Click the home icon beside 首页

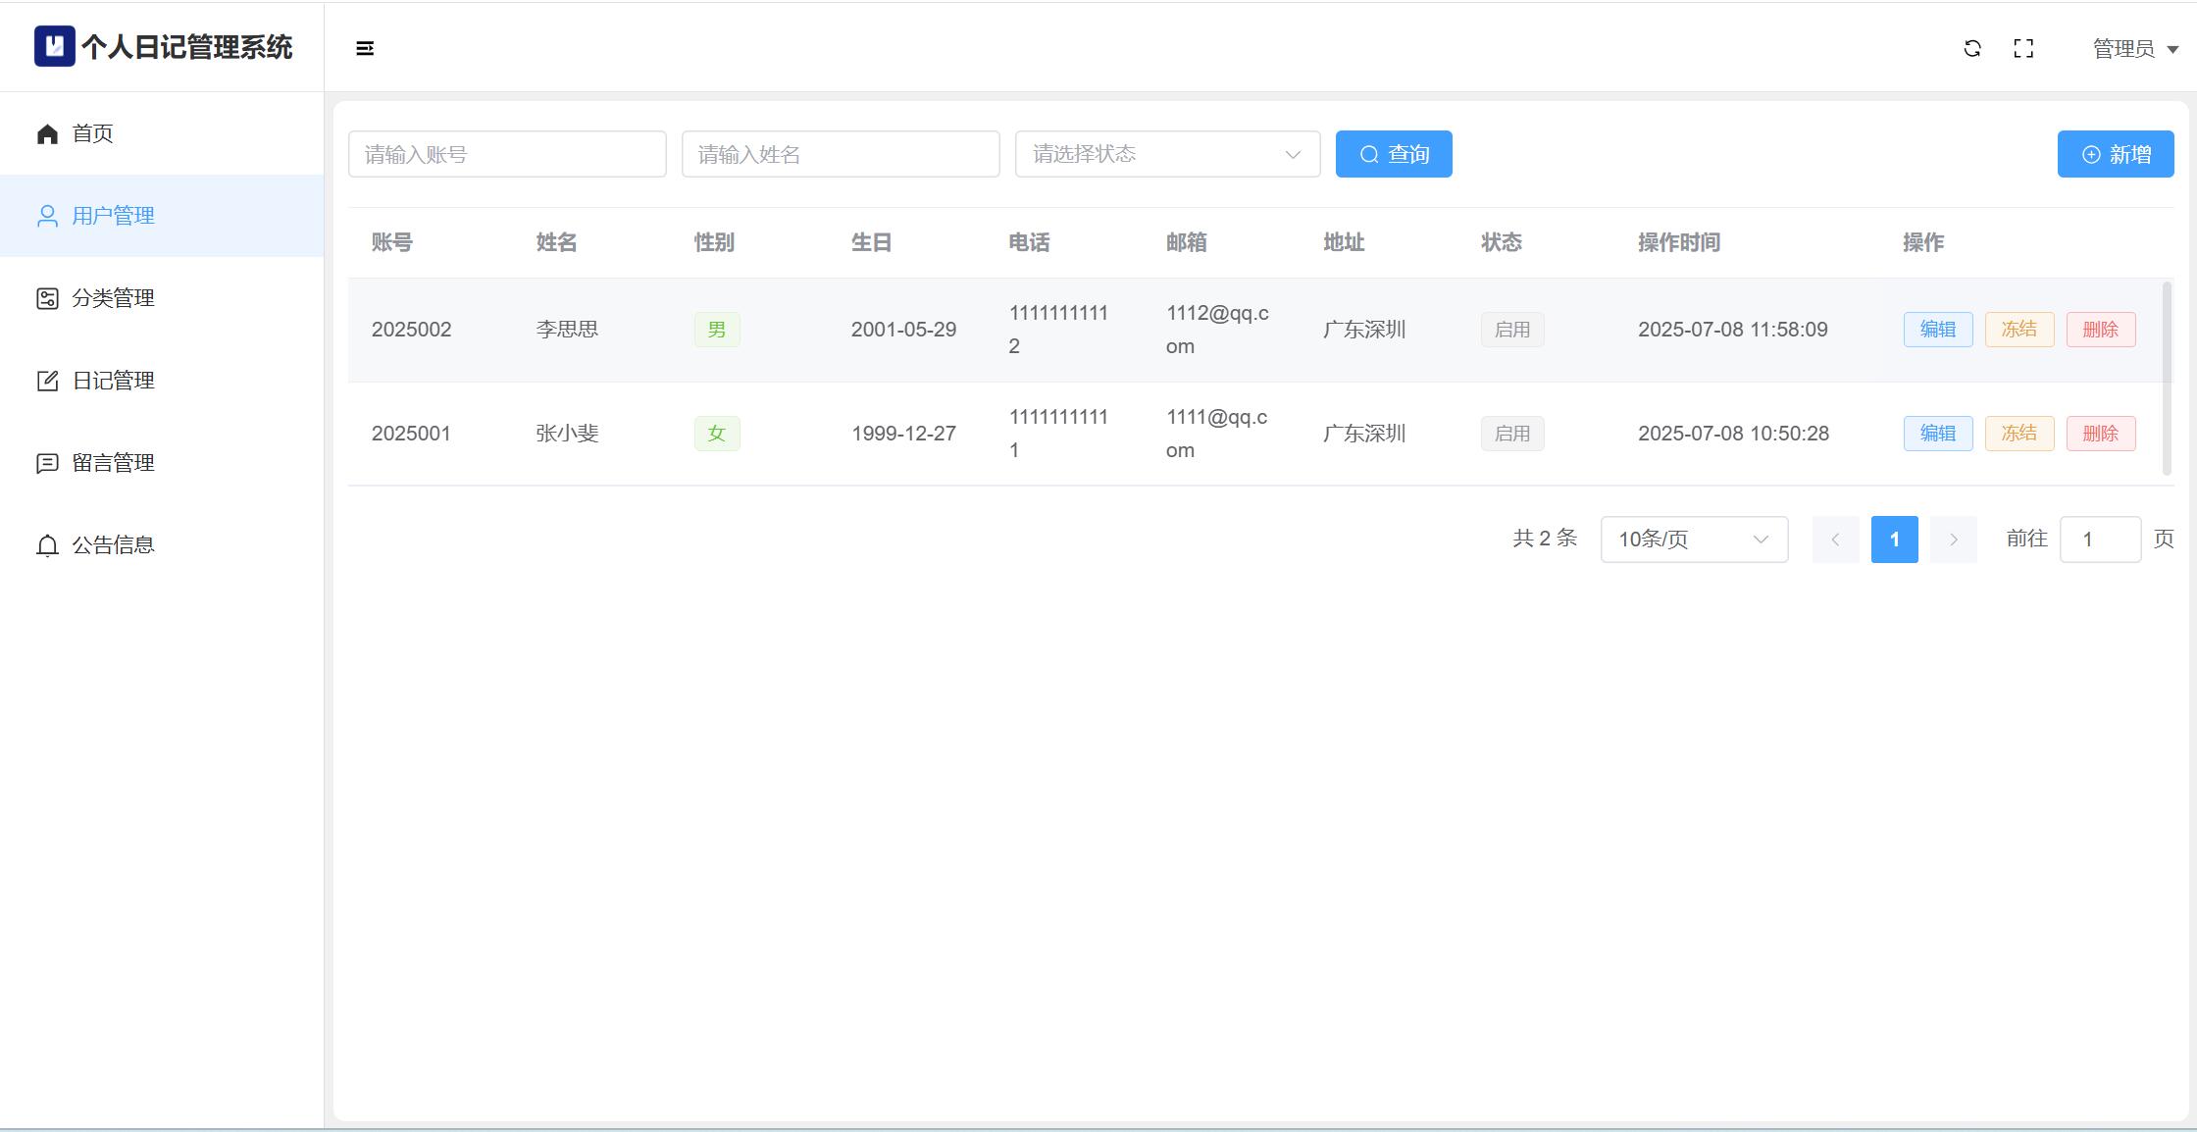coord(47,133)
